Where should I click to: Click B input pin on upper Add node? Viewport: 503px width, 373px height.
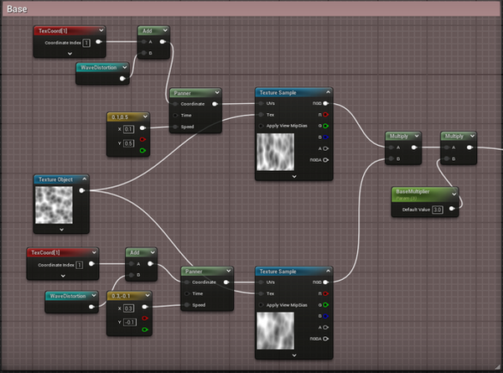coord(143,53)
